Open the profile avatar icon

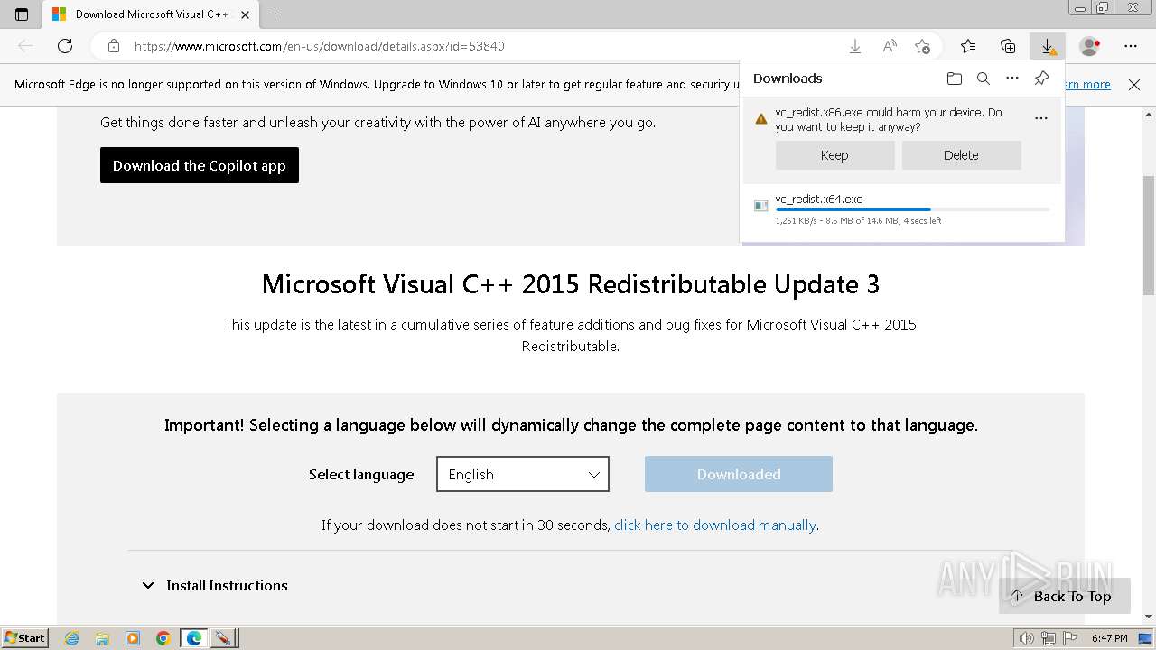pos(1089,46)
